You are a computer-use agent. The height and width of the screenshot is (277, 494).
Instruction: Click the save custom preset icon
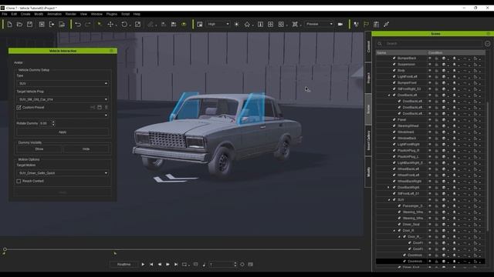point(100,108)
